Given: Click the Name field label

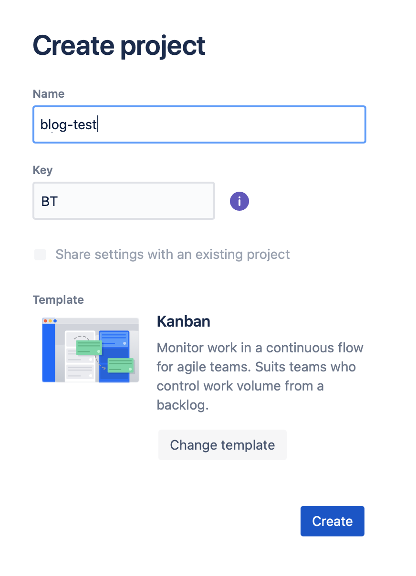Looking at the screenshot, I should point(49,94).
